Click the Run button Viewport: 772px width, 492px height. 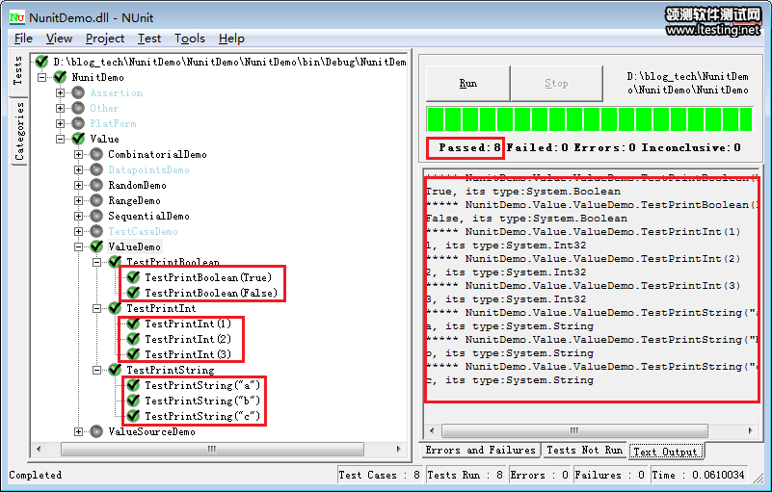coord(467,83)
